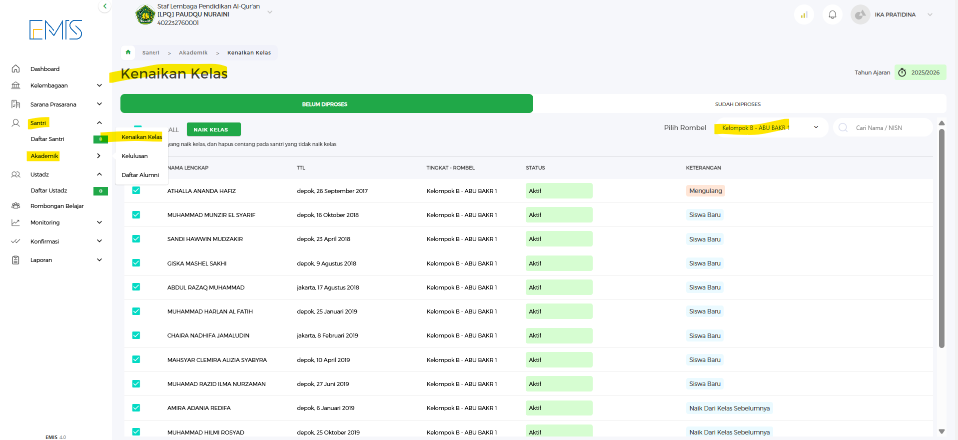The height and width of the screenshot is (440, 958).
Task: Click the user avatar icon
Action: [x=861, y=15]
